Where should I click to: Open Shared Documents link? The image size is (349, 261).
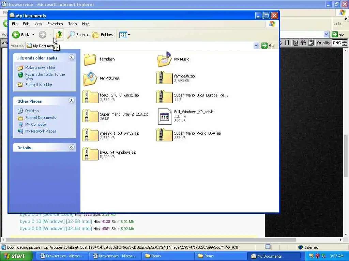[41, 118]
